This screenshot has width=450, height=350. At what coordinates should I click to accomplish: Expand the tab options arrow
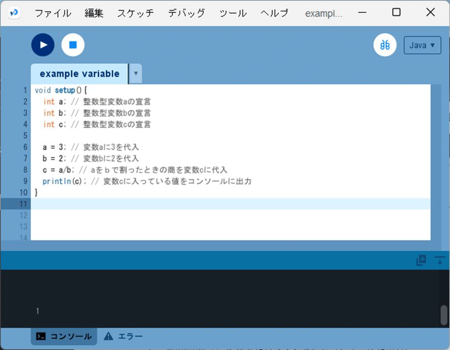pos(136,74)
